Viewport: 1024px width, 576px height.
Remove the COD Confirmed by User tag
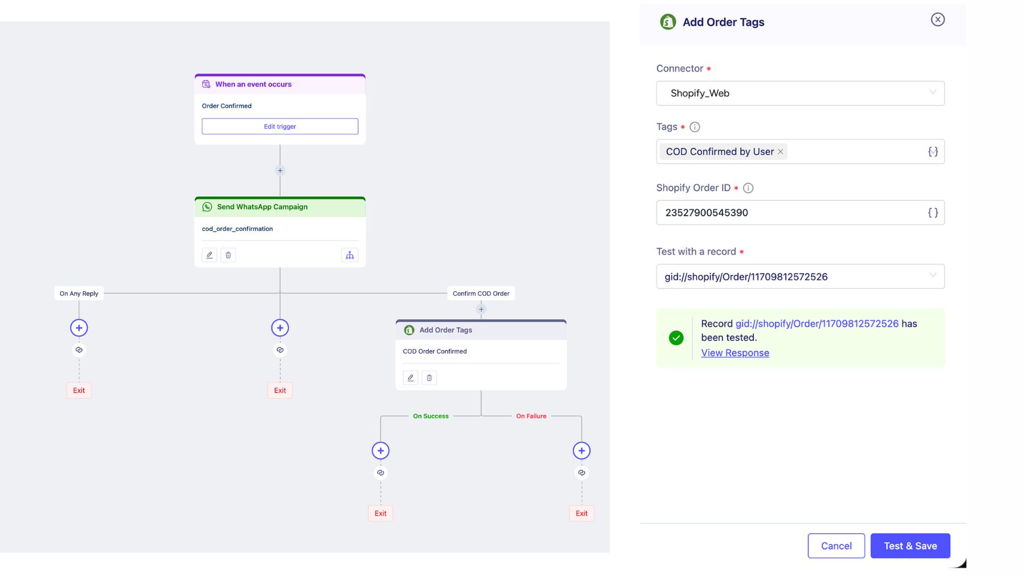tap(780, 151)
